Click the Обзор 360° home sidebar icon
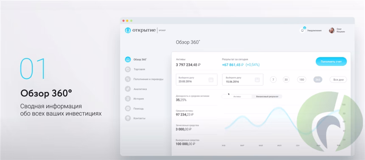This screenshot has width=365, height=160. pyautogui.click(x=128, y=59)
